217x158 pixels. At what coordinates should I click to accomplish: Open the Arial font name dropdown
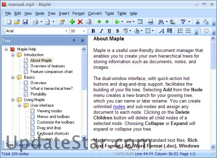point(66,31)
